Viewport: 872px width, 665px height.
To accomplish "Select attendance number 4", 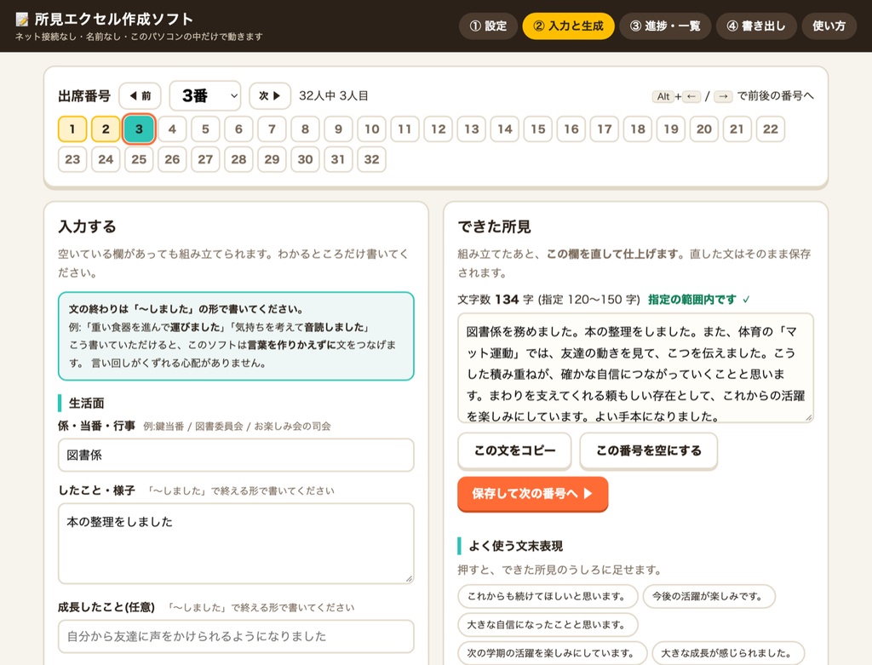I will tap(172, 129).
